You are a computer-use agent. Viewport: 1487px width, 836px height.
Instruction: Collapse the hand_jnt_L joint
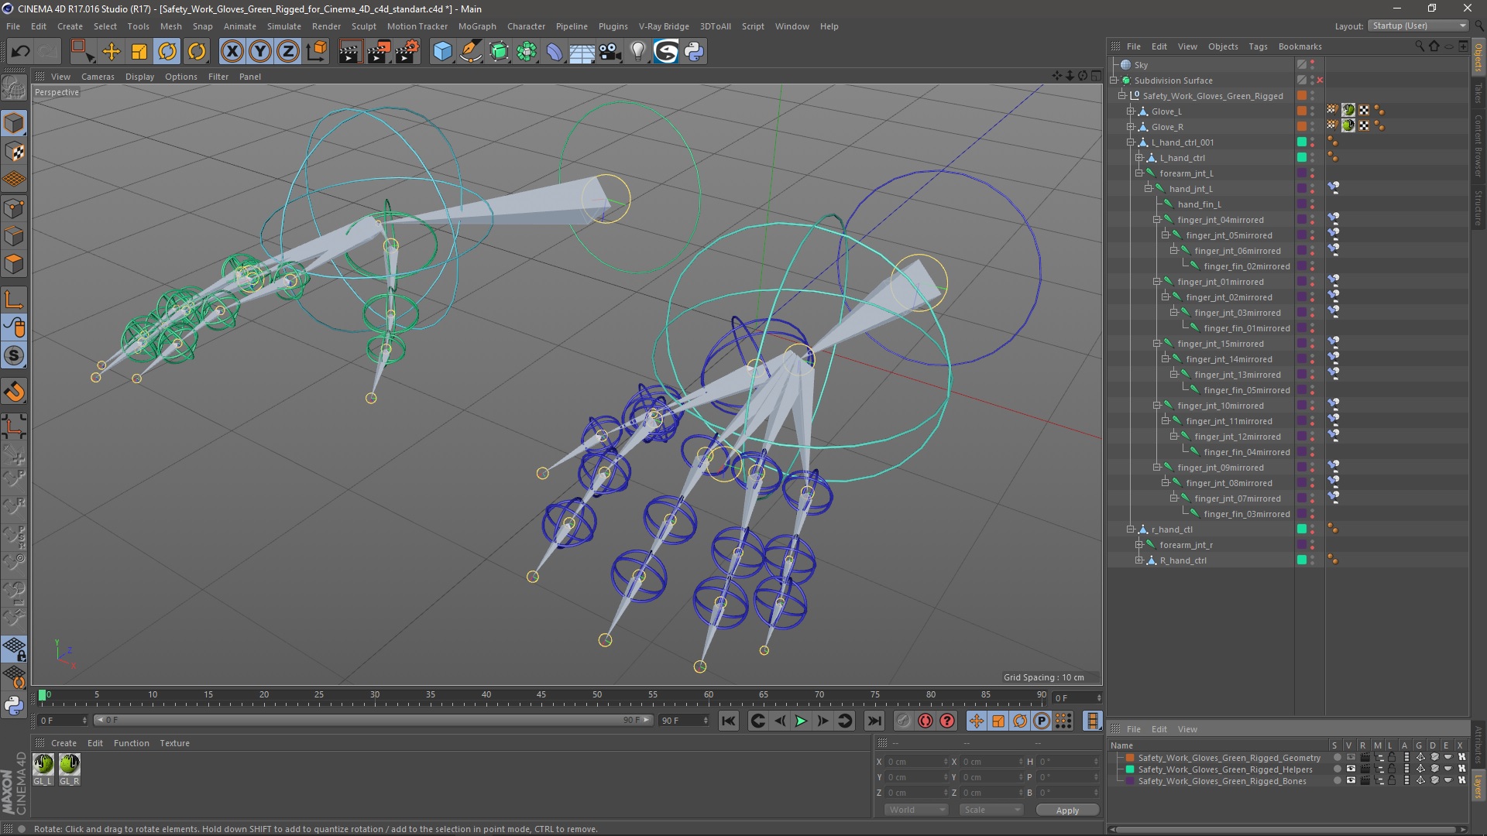tap(1148, 189)
